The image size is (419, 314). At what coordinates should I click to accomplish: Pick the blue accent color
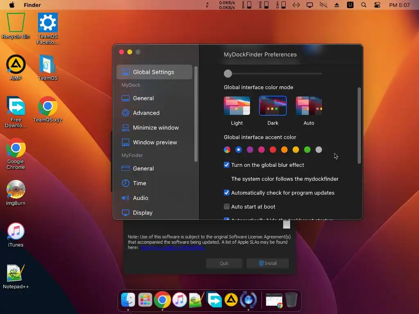pos(239,150)
